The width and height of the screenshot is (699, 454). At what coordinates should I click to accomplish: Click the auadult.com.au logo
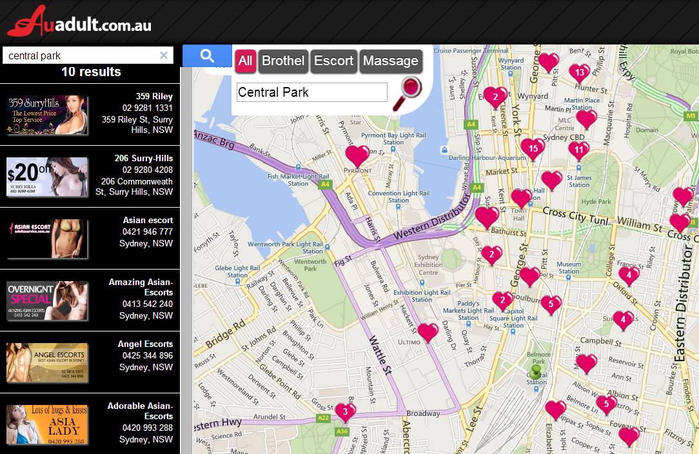coord(79,21)
